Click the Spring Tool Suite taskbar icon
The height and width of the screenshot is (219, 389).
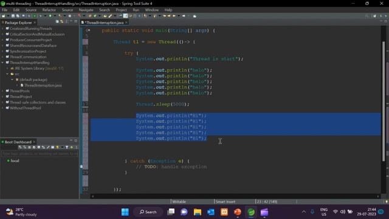coord(251,212)
